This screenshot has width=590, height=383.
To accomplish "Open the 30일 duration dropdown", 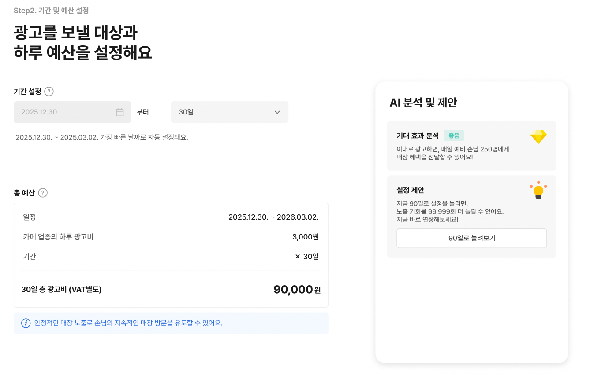I will coord(229,112).
